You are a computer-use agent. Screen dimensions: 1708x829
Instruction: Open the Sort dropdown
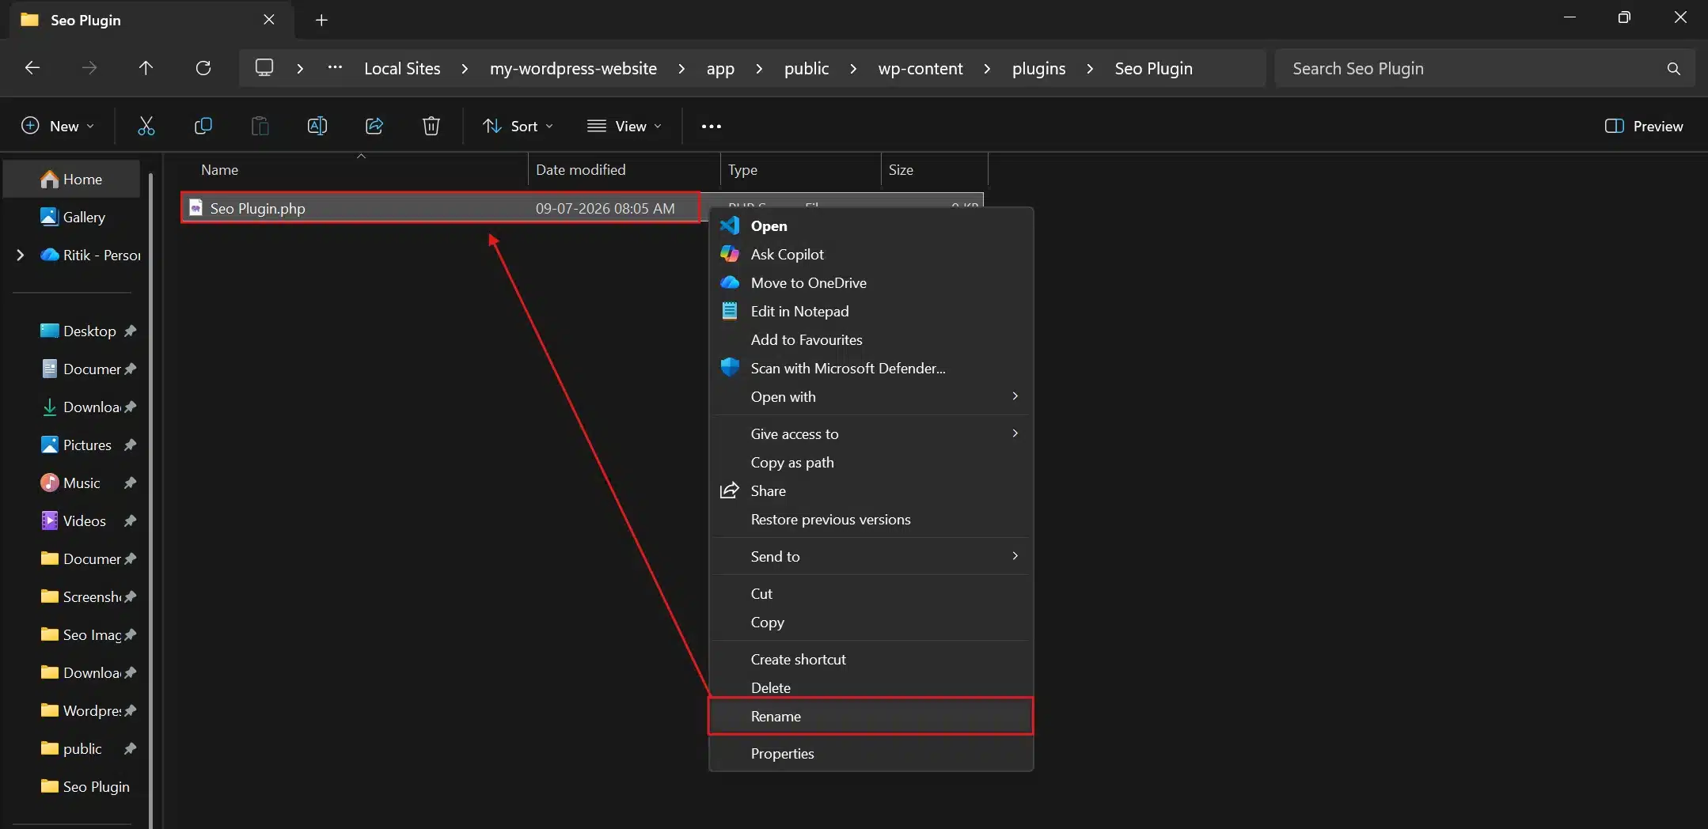pos(518,126)
